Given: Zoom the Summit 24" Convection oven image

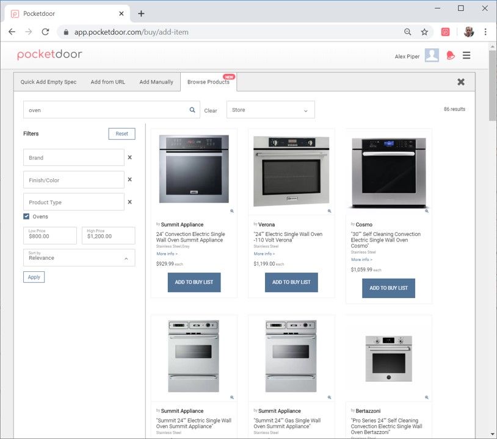Looking at the screenshot, I should click(232, 211).
